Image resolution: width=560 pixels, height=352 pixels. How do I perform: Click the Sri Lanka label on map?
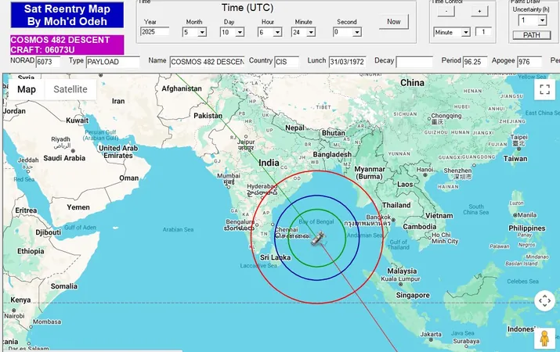(276, 257)
